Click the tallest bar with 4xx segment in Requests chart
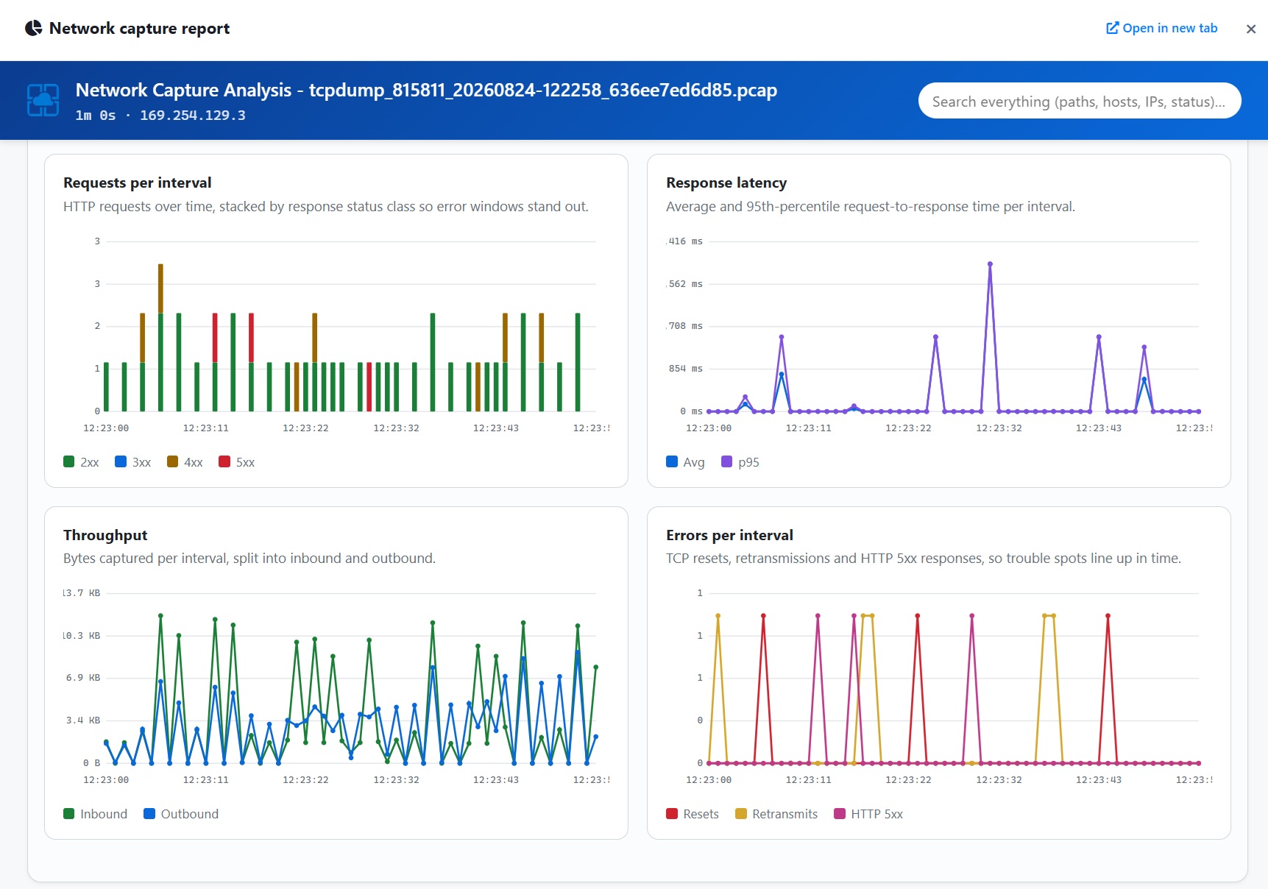Viewport: 1268px width, 889px height. point(160,288)
